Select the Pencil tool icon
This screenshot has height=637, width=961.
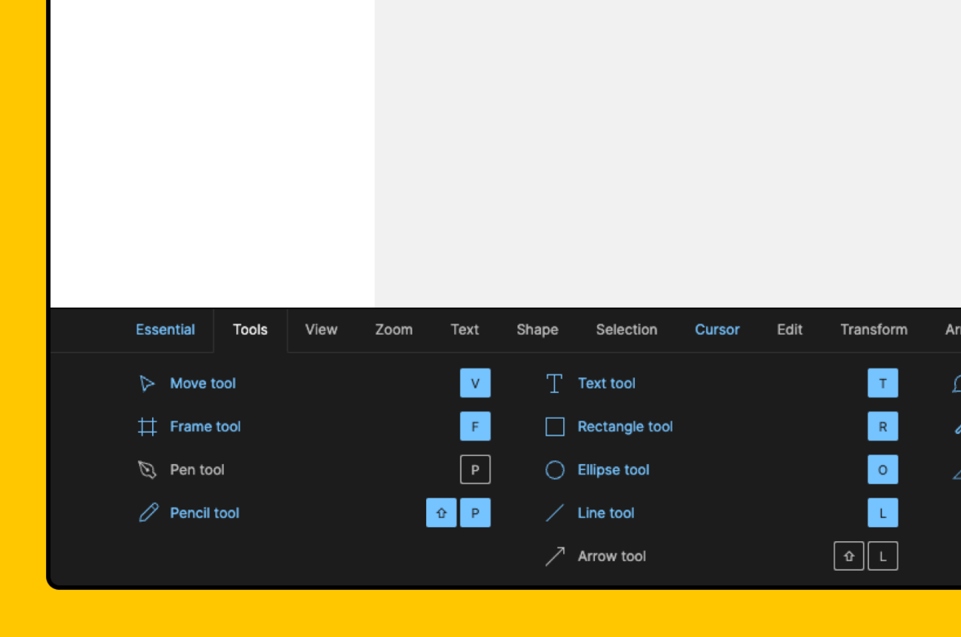pyautogui.click(x=148, y=513)
